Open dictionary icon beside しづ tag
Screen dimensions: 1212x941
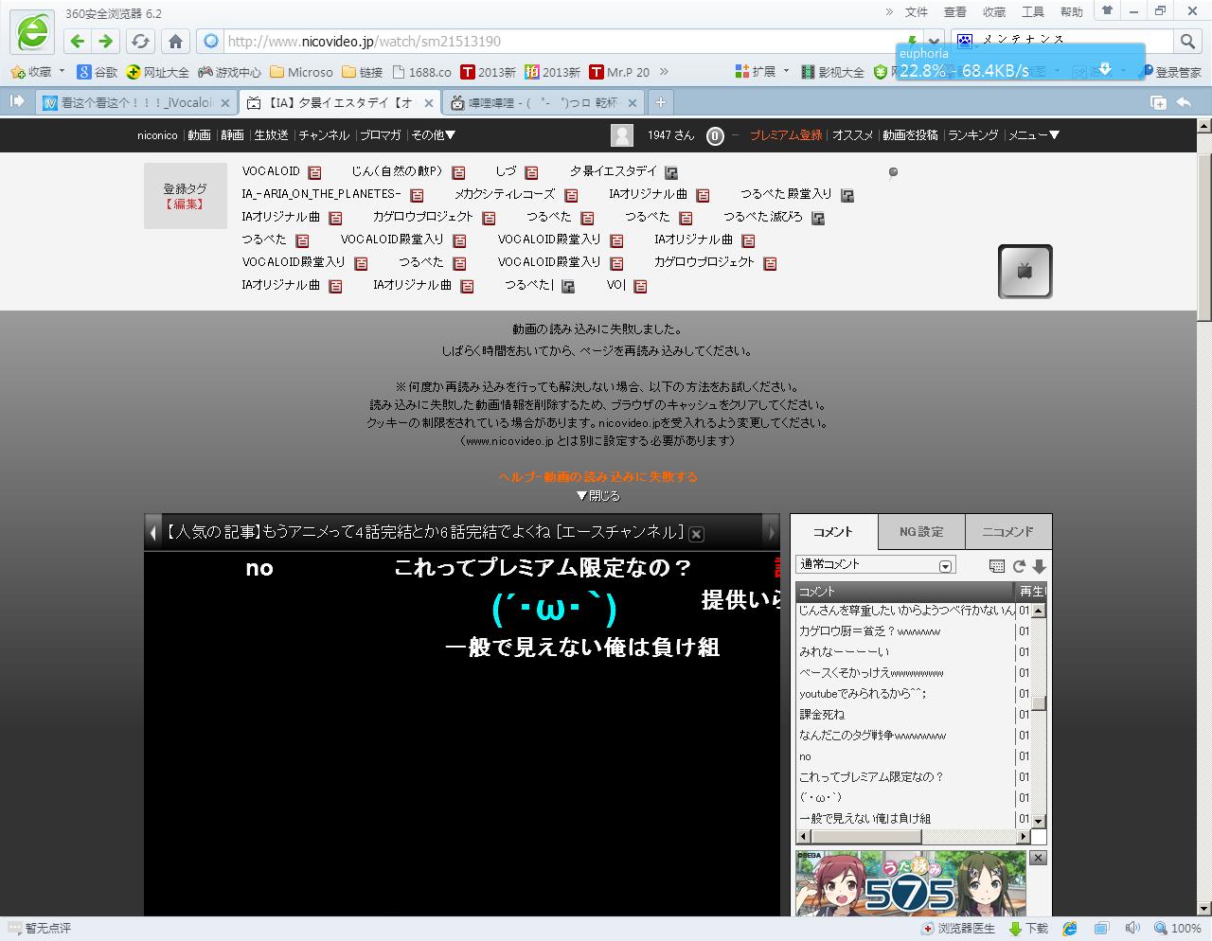tap(531, 172)
